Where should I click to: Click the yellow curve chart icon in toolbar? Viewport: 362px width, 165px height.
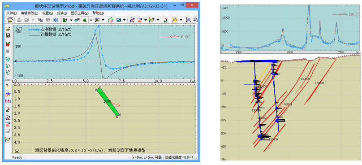point(175,20)
